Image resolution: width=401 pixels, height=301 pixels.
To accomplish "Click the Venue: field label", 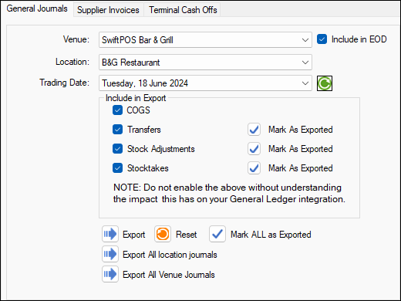I will tap(76, 39).
